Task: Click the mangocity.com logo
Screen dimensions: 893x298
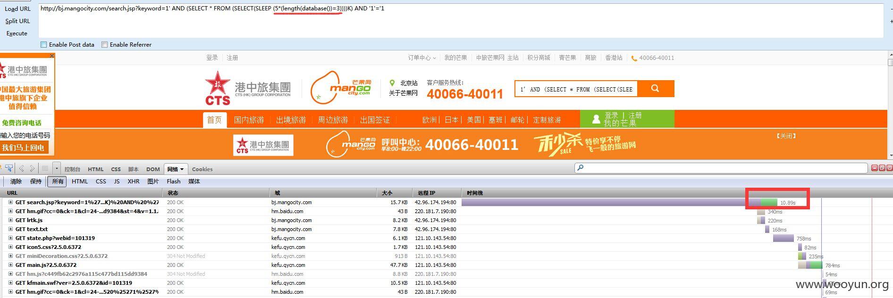Action: [x=341, y=88]
